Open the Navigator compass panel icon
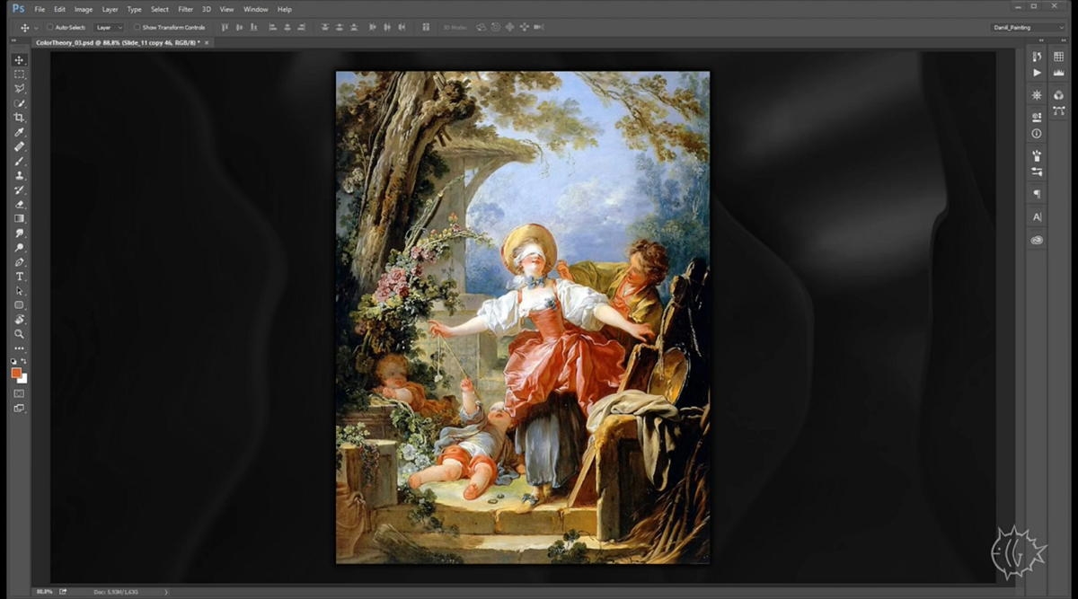 click(x=1037, y=94)
